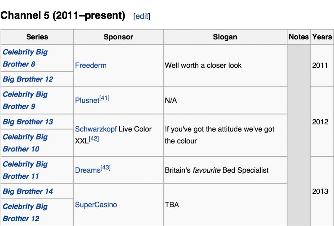Click the Slogan column header
Image resolution: width=334 pixels, height=226 pixels.
click(225, 37)
